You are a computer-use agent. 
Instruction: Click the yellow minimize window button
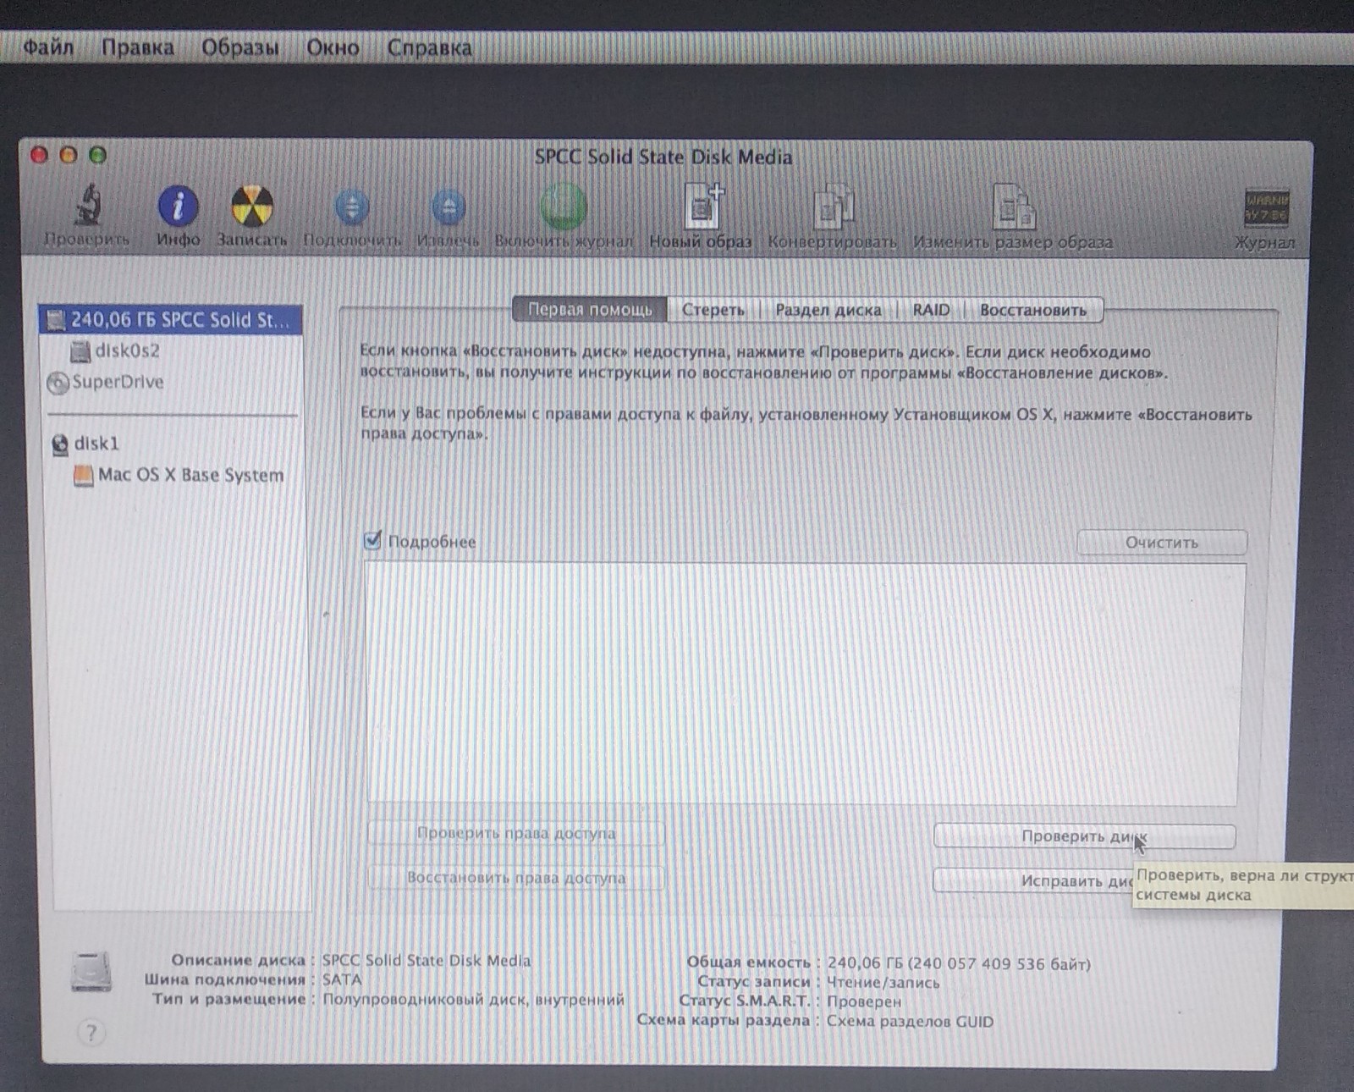(x=69, y=155)
